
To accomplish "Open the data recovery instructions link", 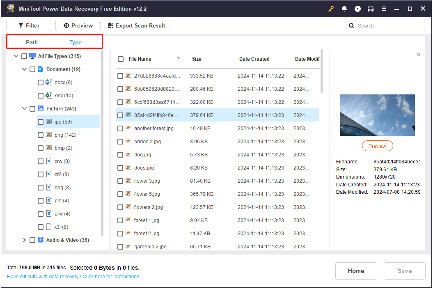I will 74,277.
